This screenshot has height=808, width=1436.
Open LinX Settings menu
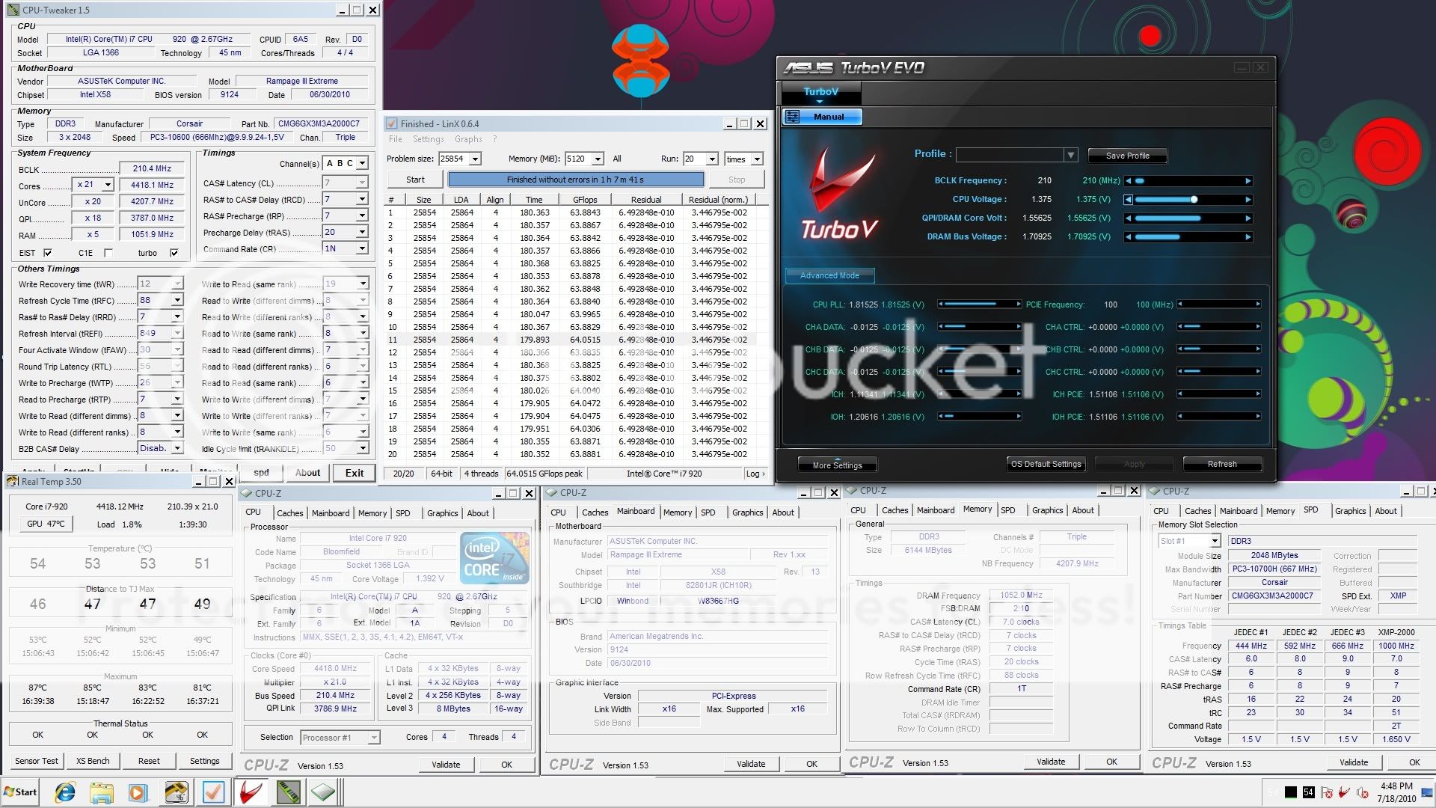tap(428, 139)
